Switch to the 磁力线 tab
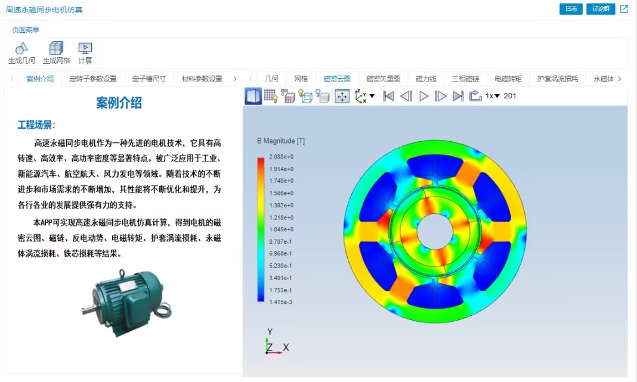Image resolution: width=637 pixels, height=382 pixels. 426,79
